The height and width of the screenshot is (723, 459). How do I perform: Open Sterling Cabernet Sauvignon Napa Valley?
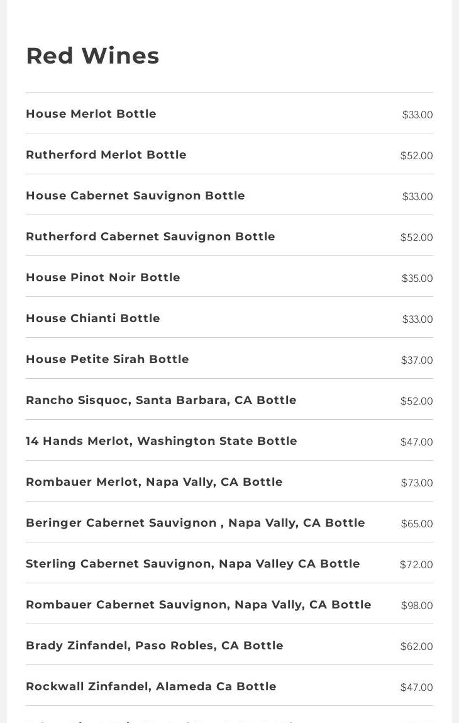[193, 564]
